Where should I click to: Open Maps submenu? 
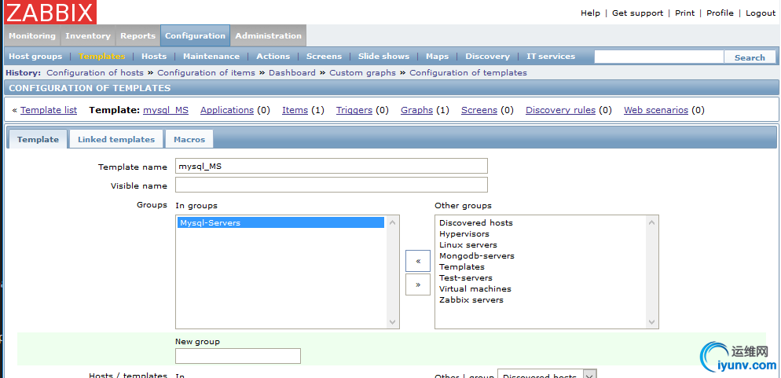[438, 57]
